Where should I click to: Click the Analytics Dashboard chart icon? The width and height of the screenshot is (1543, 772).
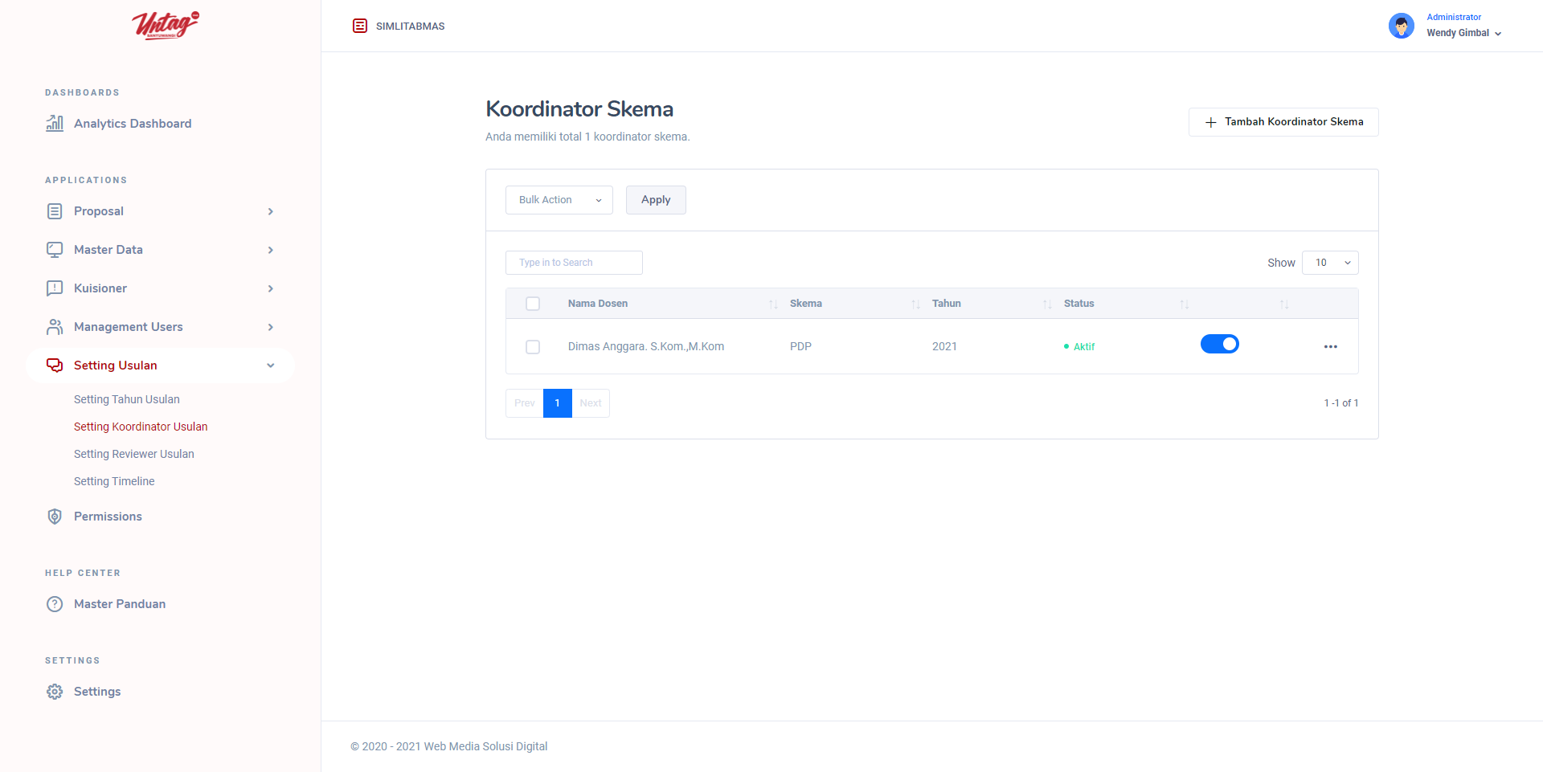pyautogui.click(x=55, y=123)
